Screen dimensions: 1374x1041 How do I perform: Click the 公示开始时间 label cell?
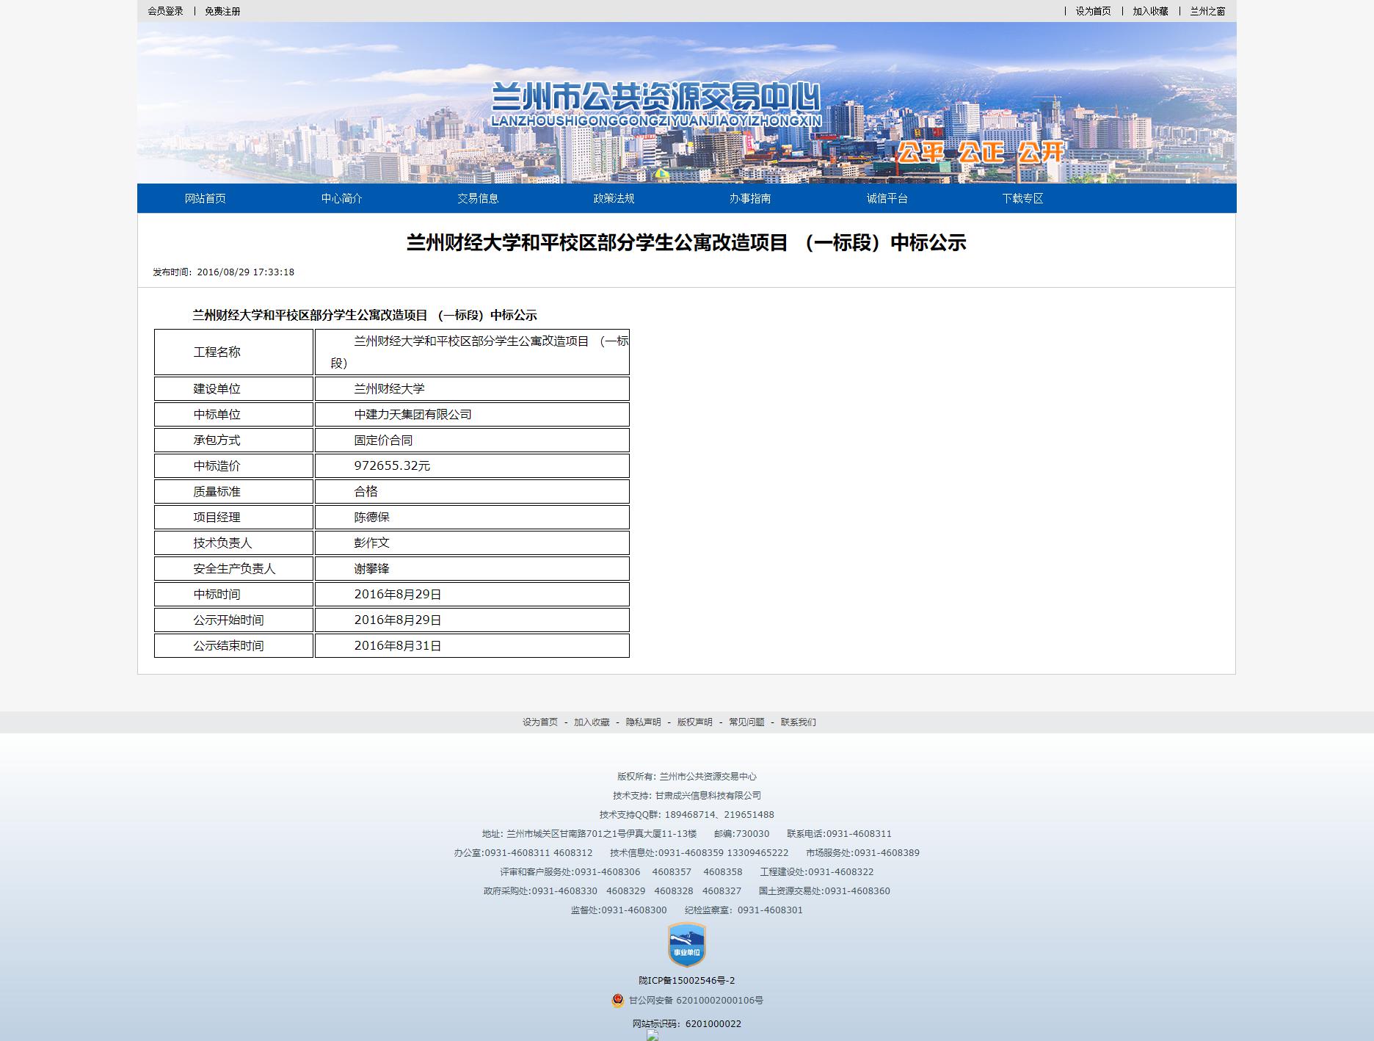click(x=234, y=620)
